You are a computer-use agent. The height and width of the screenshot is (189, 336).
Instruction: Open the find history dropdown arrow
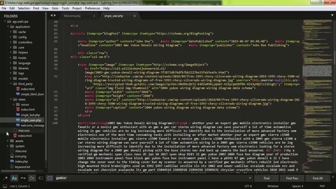(x=250, y=178)
